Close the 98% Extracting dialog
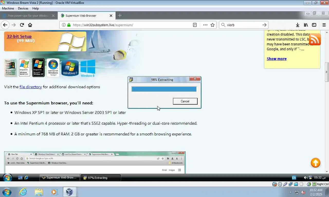 pos(195,79)
